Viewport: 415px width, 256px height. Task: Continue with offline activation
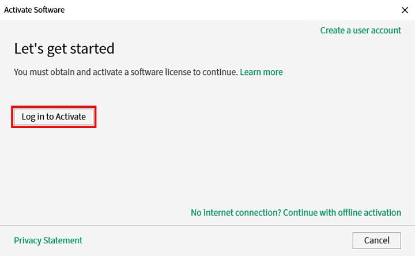point(296,213)
